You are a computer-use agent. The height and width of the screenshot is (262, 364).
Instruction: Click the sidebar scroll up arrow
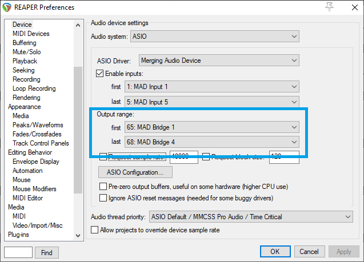coord(78,25)
